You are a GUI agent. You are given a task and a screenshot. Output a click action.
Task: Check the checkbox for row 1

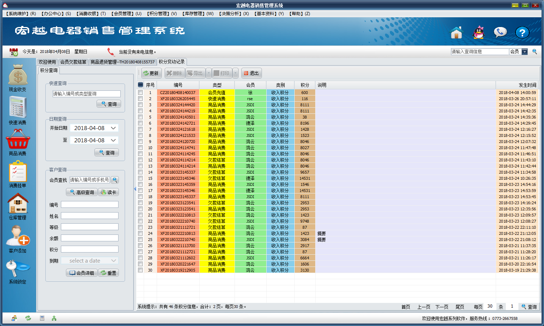click(141, 93)
